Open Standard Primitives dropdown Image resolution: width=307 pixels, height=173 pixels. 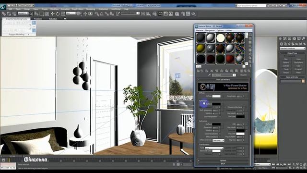pyautogui.click(x=292, y=48)
